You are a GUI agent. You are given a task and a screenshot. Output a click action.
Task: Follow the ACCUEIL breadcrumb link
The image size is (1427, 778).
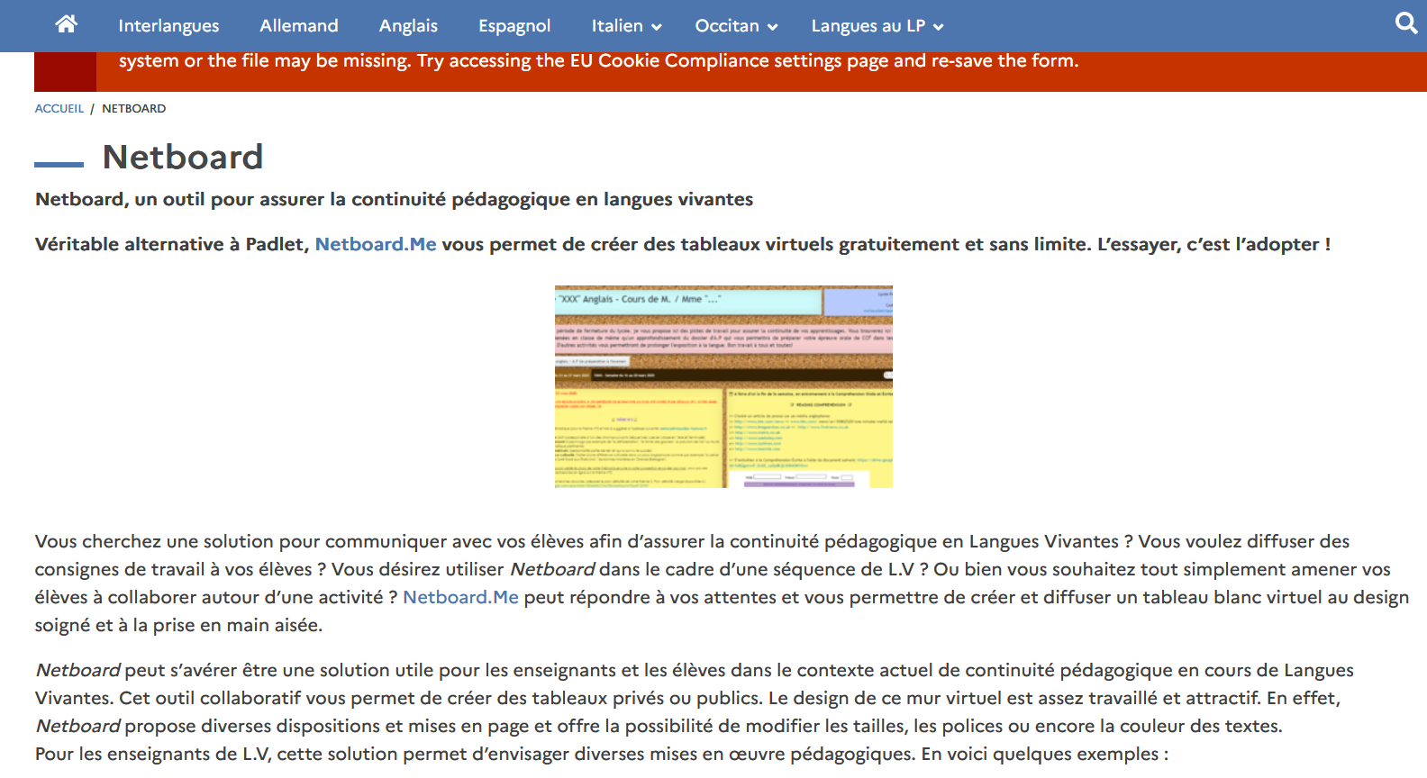[59, 108]
